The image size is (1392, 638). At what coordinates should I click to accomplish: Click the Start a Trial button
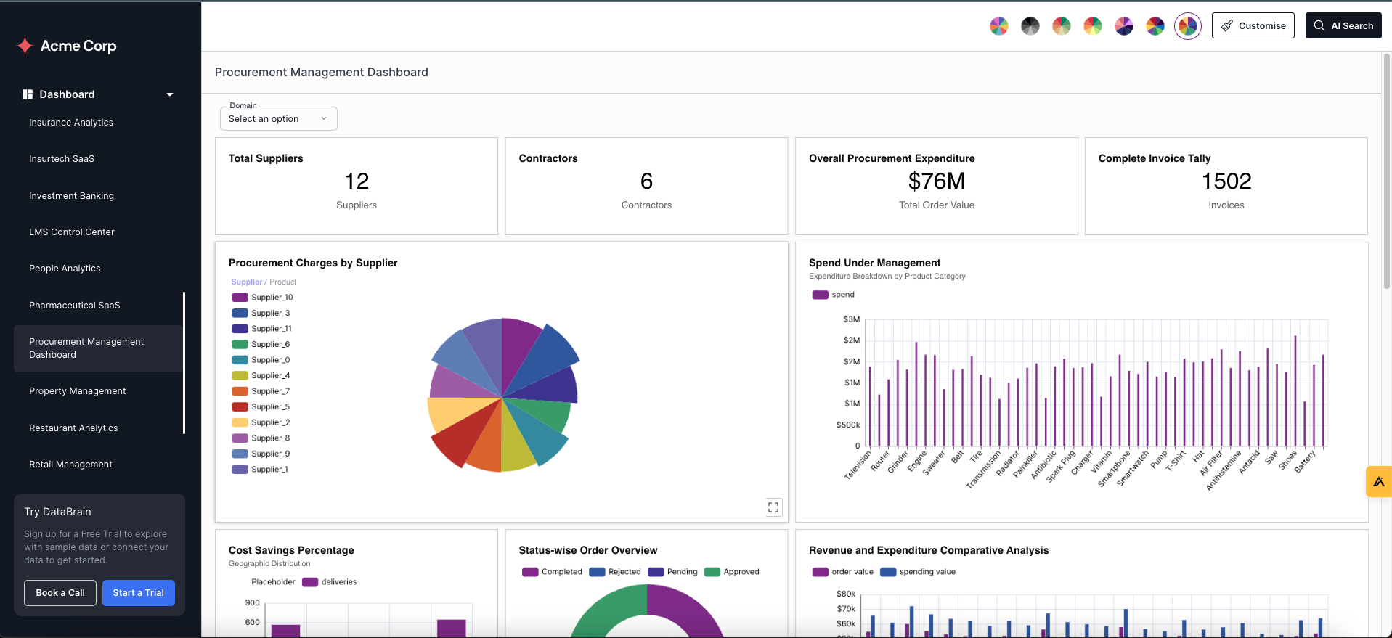click(139, 593)
